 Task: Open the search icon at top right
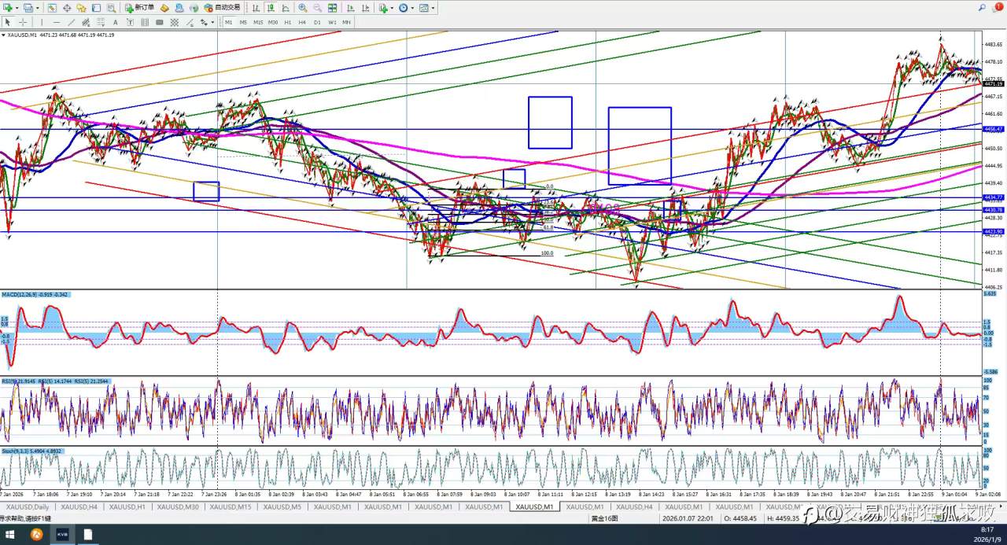point(982,7)
